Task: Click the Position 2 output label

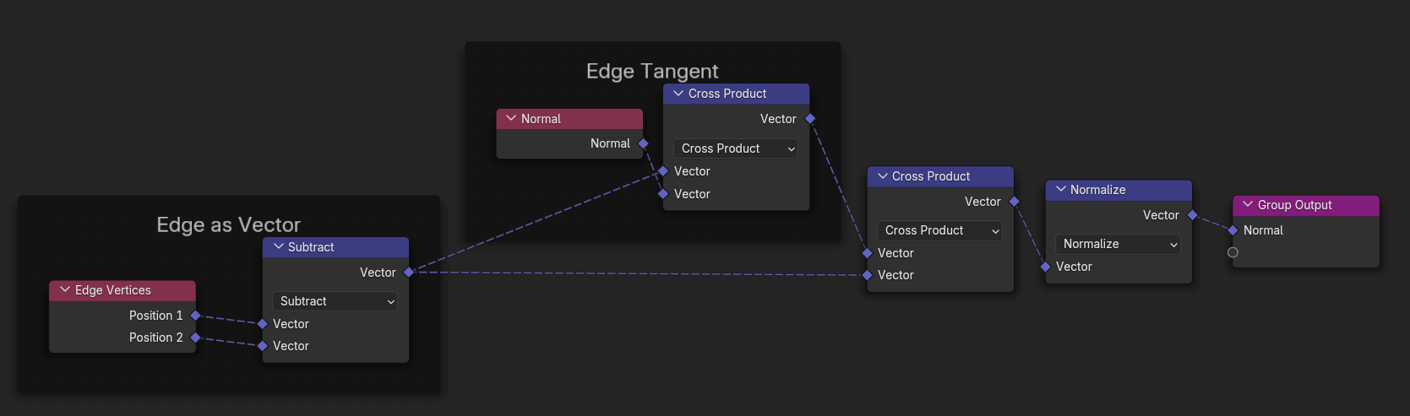Action: [156, 338]
